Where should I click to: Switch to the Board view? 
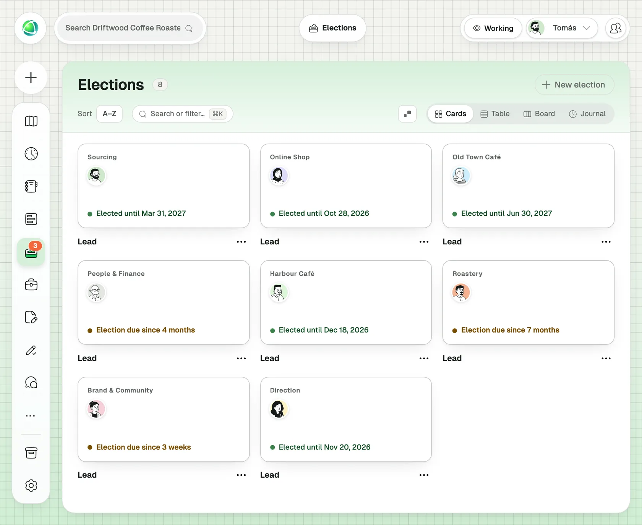pyautogui.click(x=539, y=114)
